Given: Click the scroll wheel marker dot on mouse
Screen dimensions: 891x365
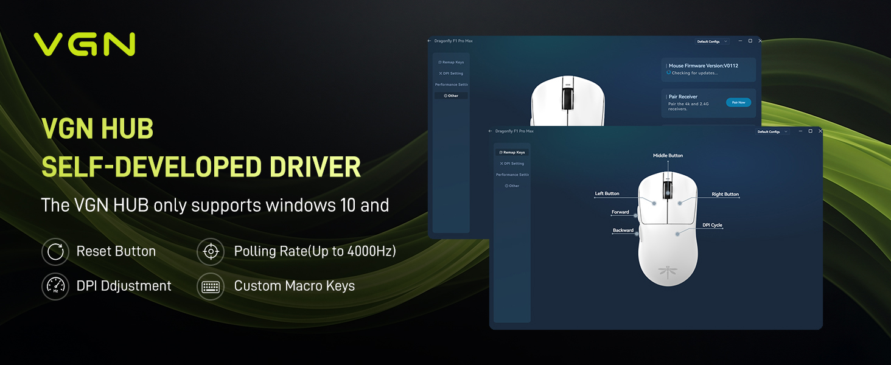Looking at the screenshot, I should [668, 193].
